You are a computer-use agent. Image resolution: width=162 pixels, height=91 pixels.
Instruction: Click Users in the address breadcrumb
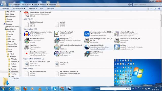pos(35,5)
